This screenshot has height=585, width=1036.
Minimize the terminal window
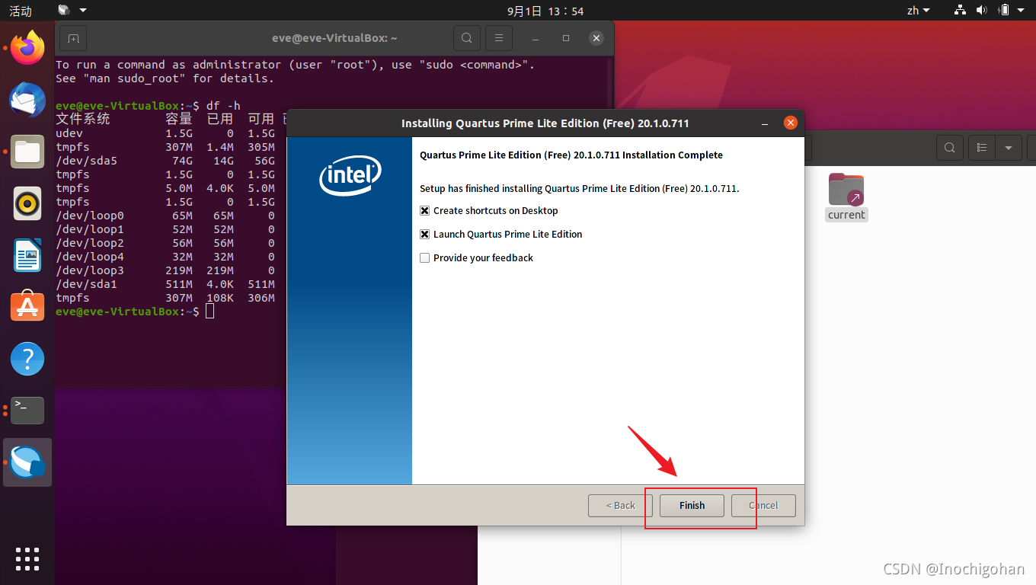(536, 38)
